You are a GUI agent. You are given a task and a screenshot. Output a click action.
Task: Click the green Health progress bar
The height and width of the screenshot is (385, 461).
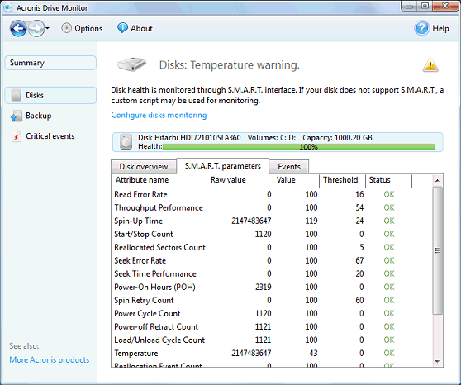(298, 147)
